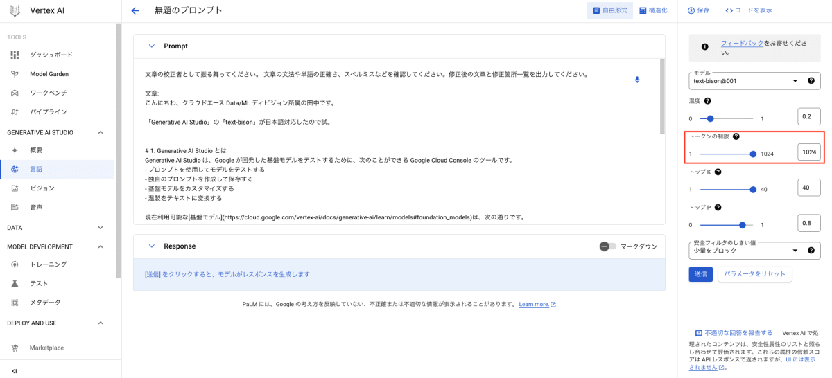Adjust the トップ K slider

tap(726, 189)
